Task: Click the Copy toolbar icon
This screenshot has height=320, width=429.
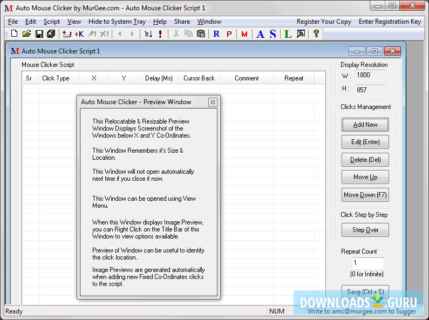Action: pos(188,33)
